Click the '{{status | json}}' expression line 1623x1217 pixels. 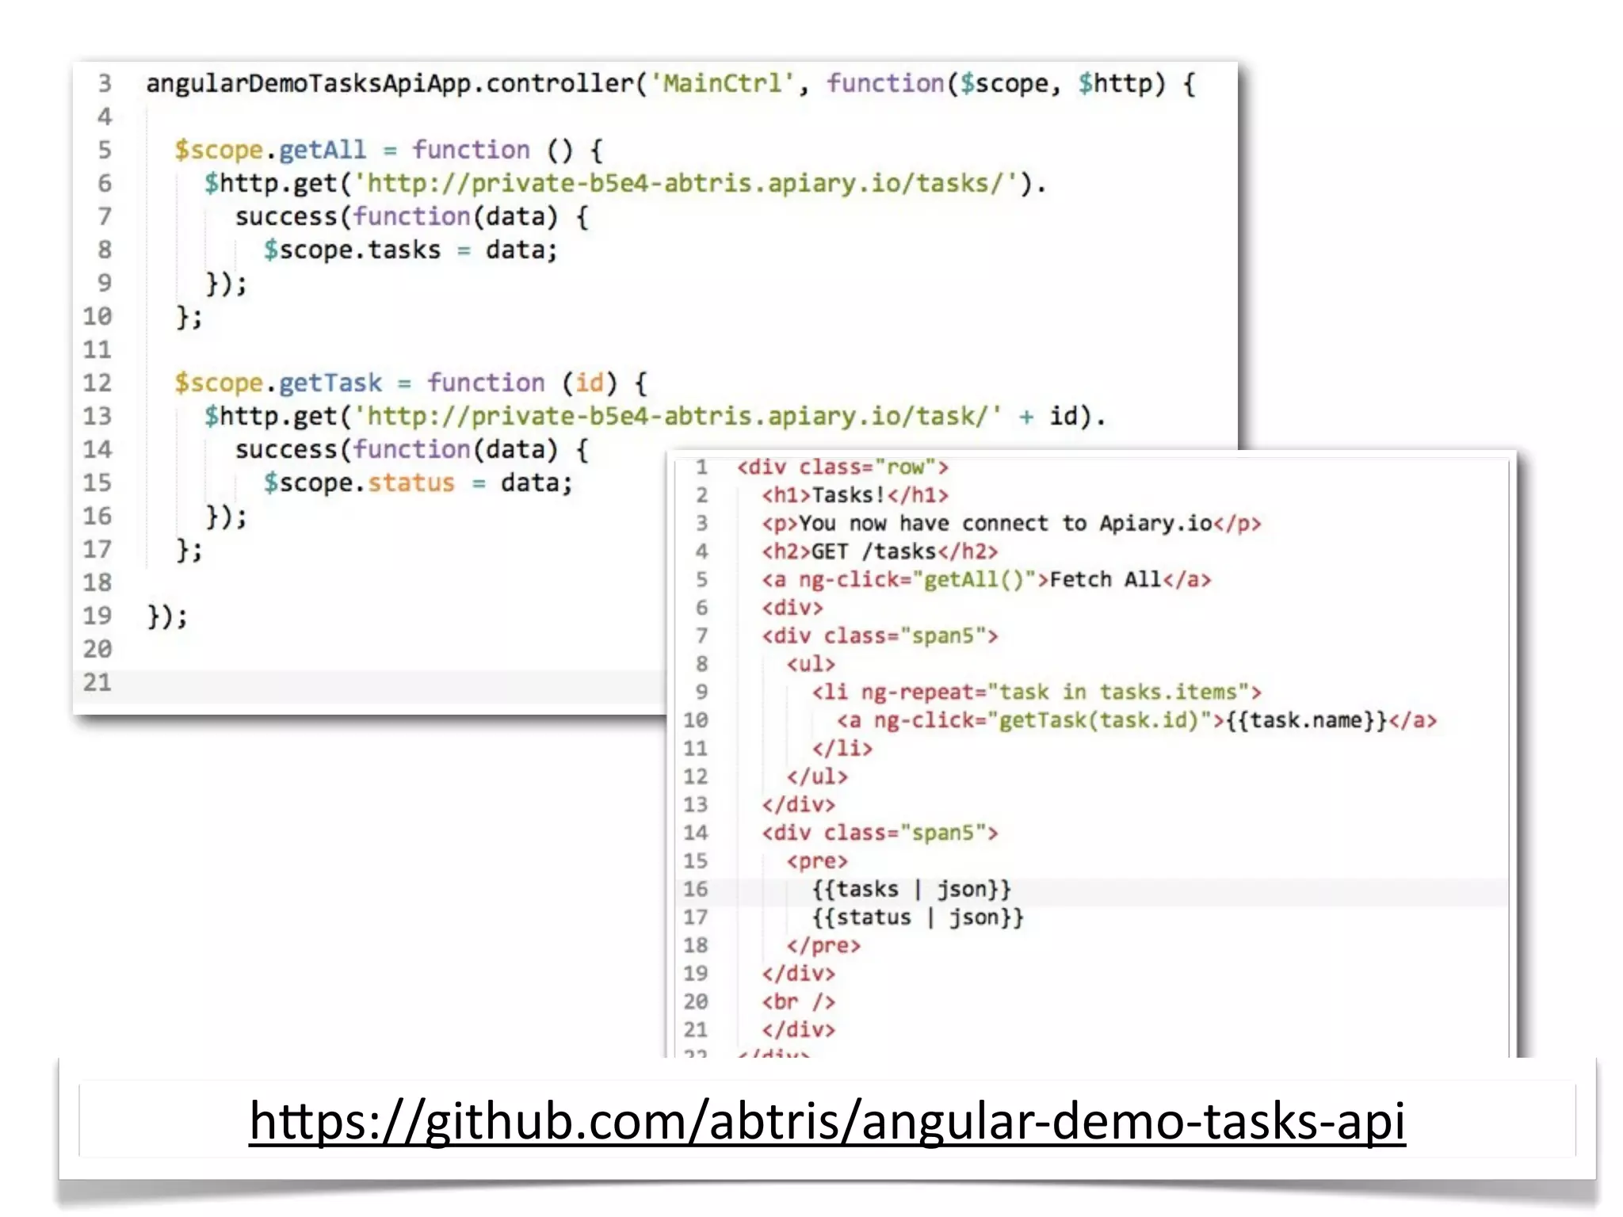coord(918,917)
